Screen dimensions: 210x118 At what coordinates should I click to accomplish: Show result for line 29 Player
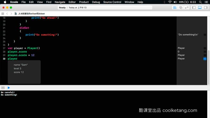pyautogui.click(x=205, y=55)
